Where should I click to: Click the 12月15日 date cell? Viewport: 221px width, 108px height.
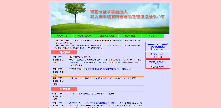click(x=60, y=61)
